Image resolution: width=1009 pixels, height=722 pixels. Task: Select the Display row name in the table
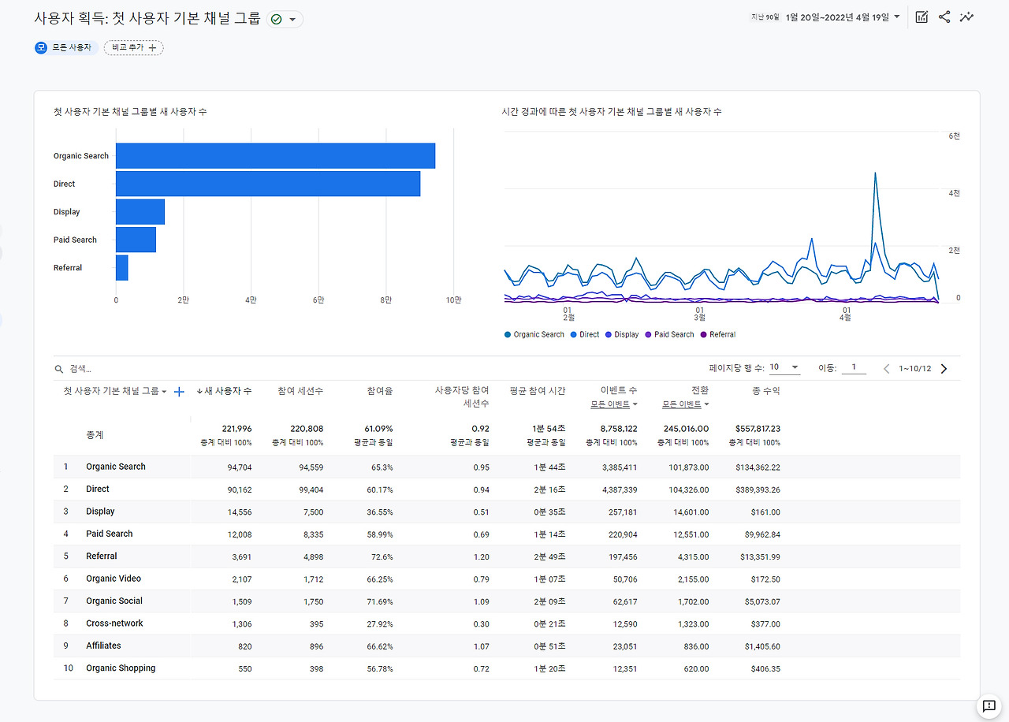pyautogui.click(x=100, y=512)
